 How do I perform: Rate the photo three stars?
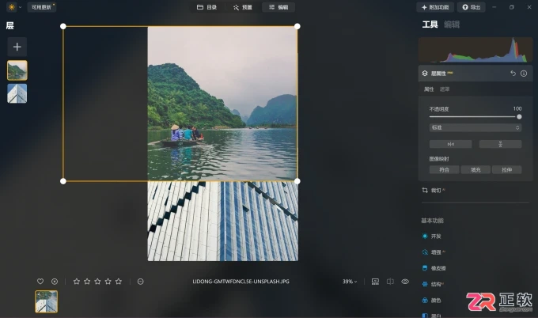pyautogui.click(x=97, y=282)
